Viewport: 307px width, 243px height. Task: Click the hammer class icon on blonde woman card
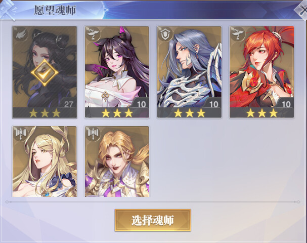coord(21,134)
